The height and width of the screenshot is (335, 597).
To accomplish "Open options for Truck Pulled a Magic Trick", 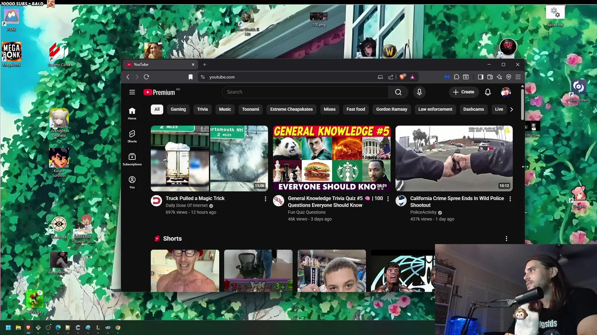I will 265,199.
